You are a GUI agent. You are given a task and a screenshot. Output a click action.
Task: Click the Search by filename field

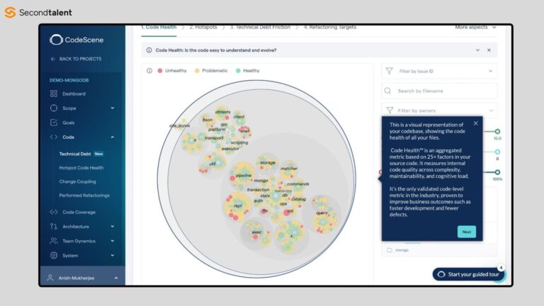click(x=439, y=91)
